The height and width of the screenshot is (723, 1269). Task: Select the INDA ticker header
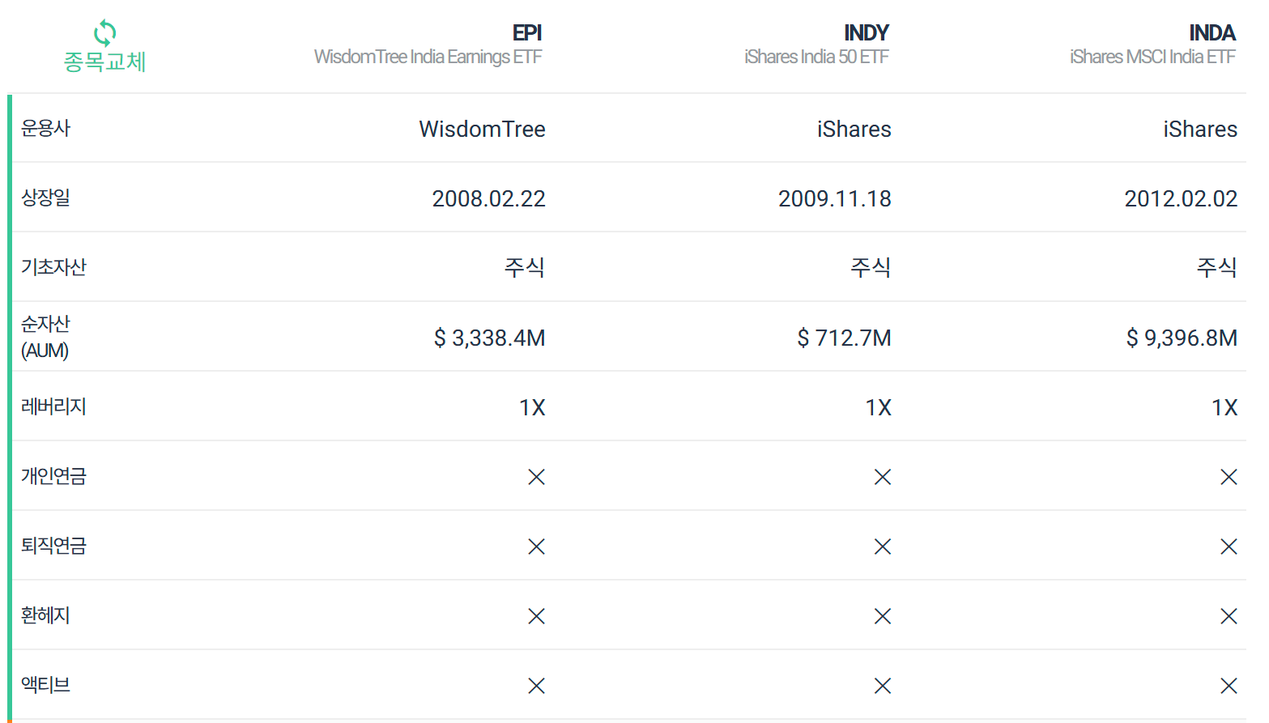pyautogui.click(x=1212, y=33)
